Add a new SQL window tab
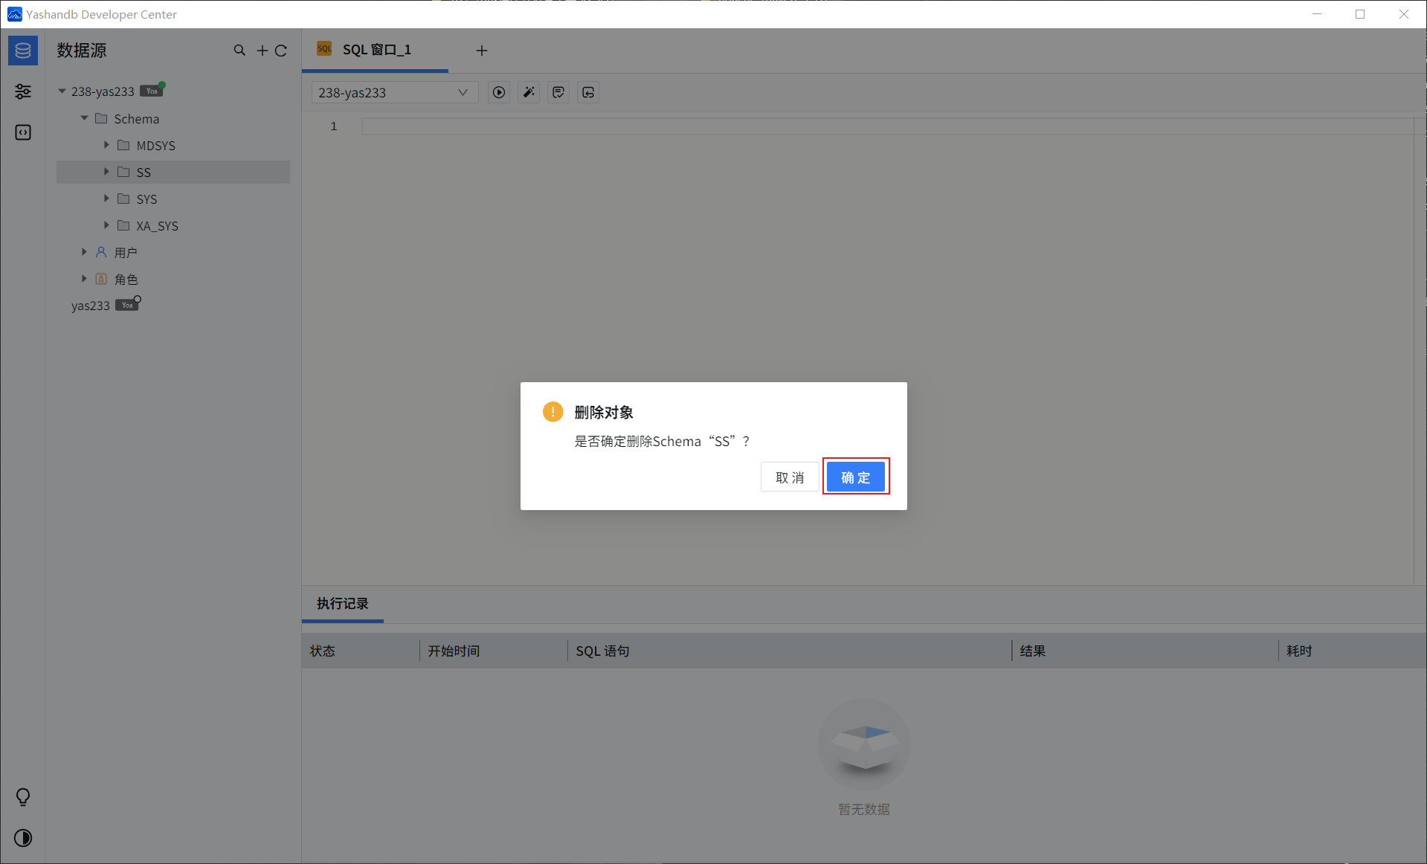Screen dimensions: 1427x864 point(482,51)
